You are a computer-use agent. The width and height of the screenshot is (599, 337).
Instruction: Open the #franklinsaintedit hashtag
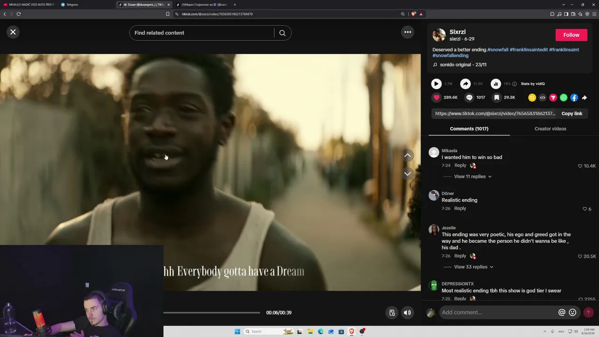tap(529, 50)
